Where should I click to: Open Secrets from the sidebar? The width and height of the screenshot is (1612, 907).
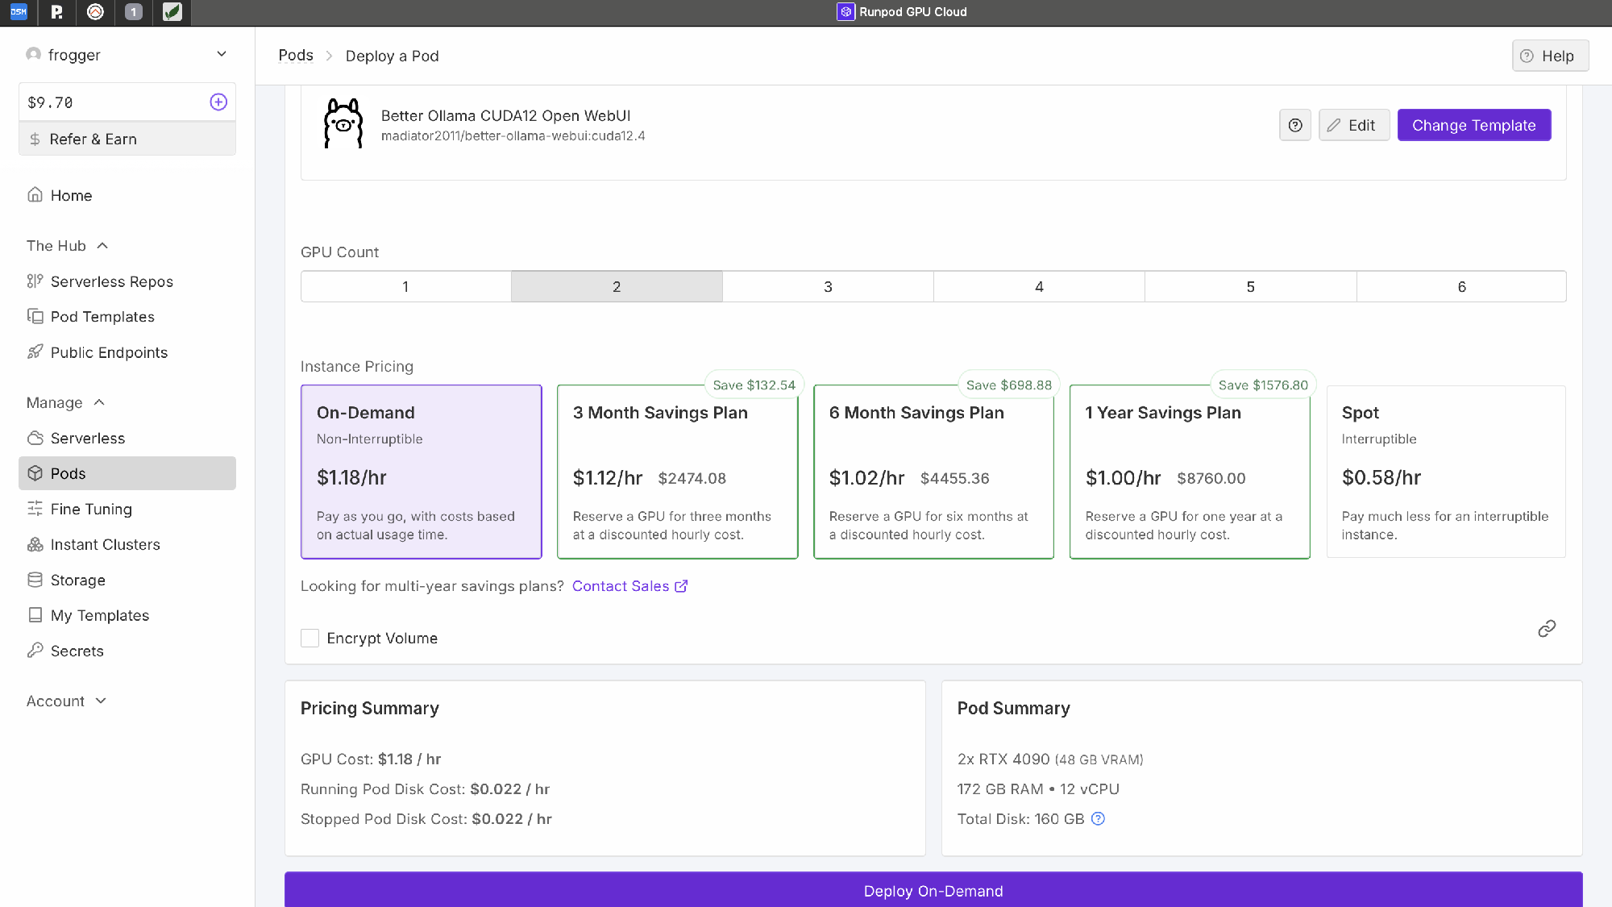(77, 651)
